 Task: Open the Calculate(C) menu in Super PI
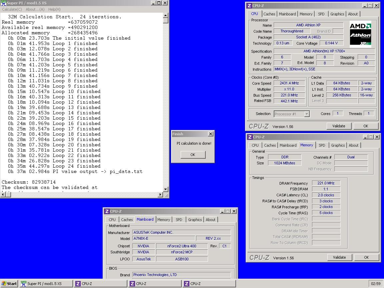[x=12, y=9]
